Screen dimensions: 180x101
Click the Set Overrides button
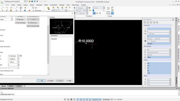[x=21, y=23]
